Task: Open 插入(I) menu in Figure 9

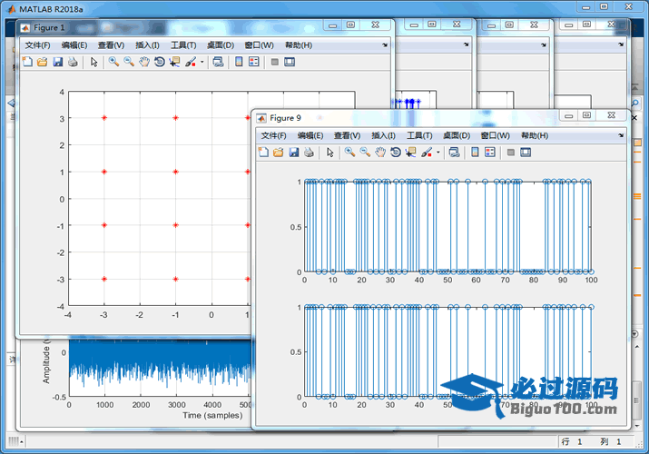Action: (384, 135)
